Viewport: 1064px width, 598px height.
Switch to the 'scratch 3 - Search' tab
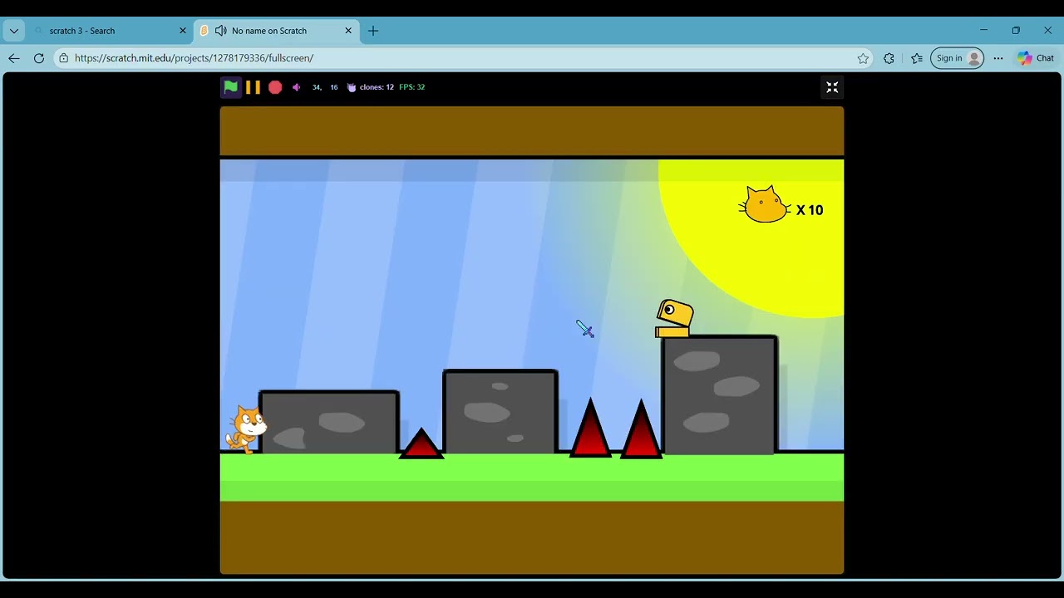click(x=110, y=31)
